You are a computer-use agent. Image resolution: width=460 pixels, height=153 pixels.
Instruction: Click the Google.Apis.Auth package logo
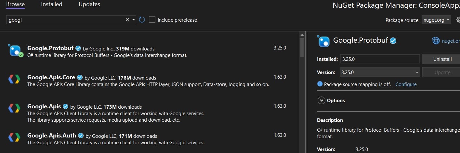coord(14,137)
